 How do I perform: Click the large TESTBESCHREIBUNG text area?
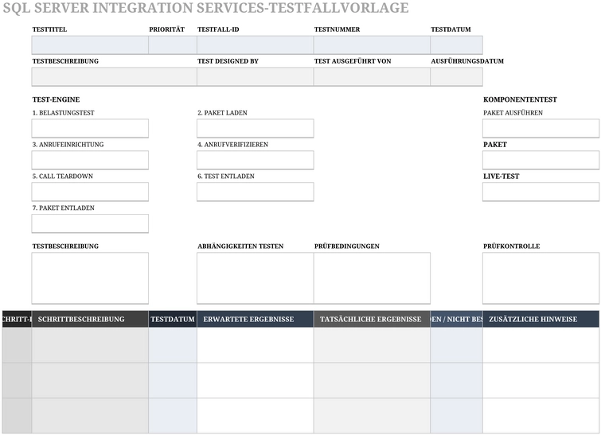click(x=90, y=278)
